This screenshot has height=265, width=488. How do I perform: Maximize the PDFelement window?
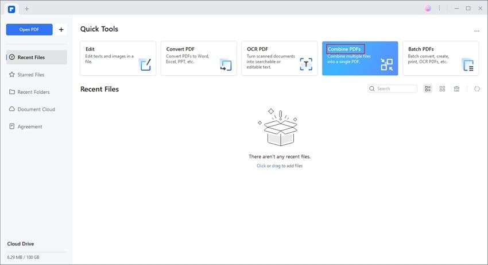[x=468, y=9]
